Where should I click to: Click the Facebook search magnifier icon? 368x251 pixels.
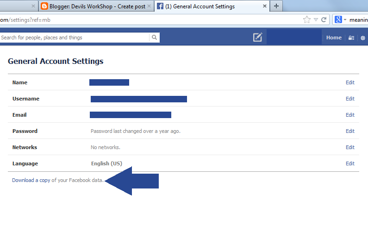coord(154,38)
